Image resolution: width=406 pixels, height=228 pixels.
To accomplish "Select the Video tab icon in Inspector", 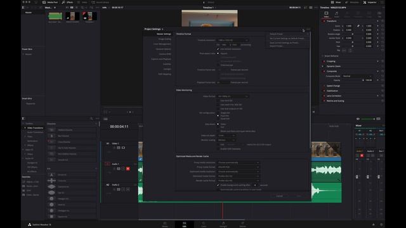I will tap(326, 14).
